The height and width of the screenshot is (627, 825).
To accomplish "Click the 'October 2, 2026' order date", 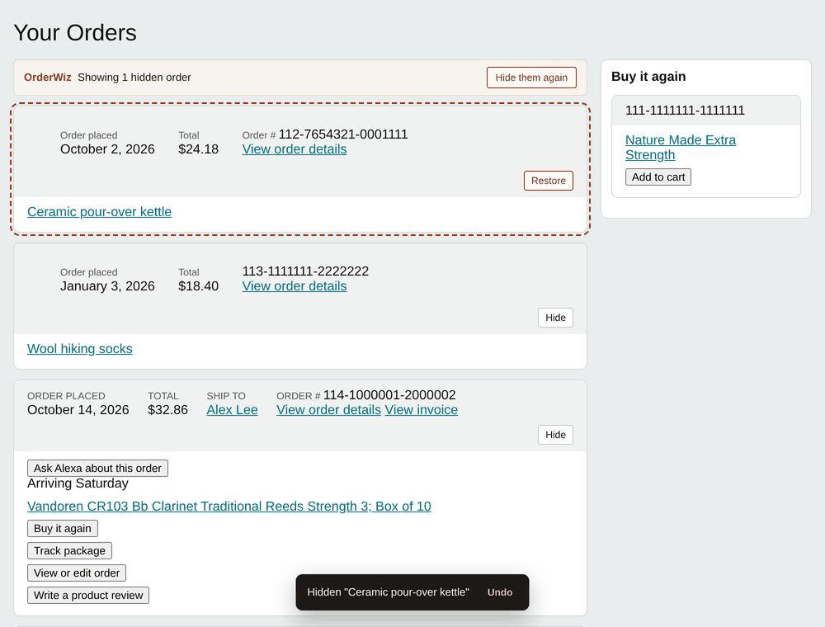I will coord(107,149).
